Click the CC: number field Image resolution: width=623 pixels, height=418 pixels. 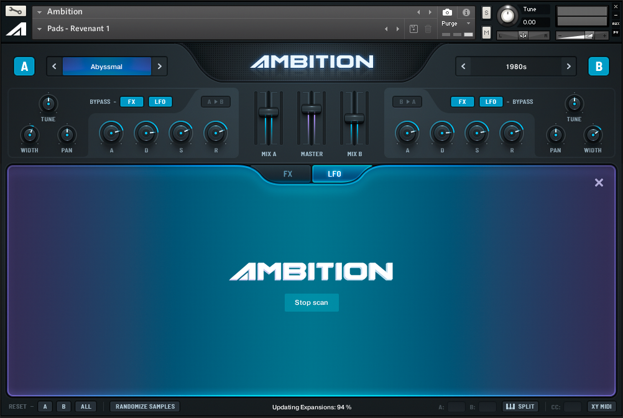[573, 407]
